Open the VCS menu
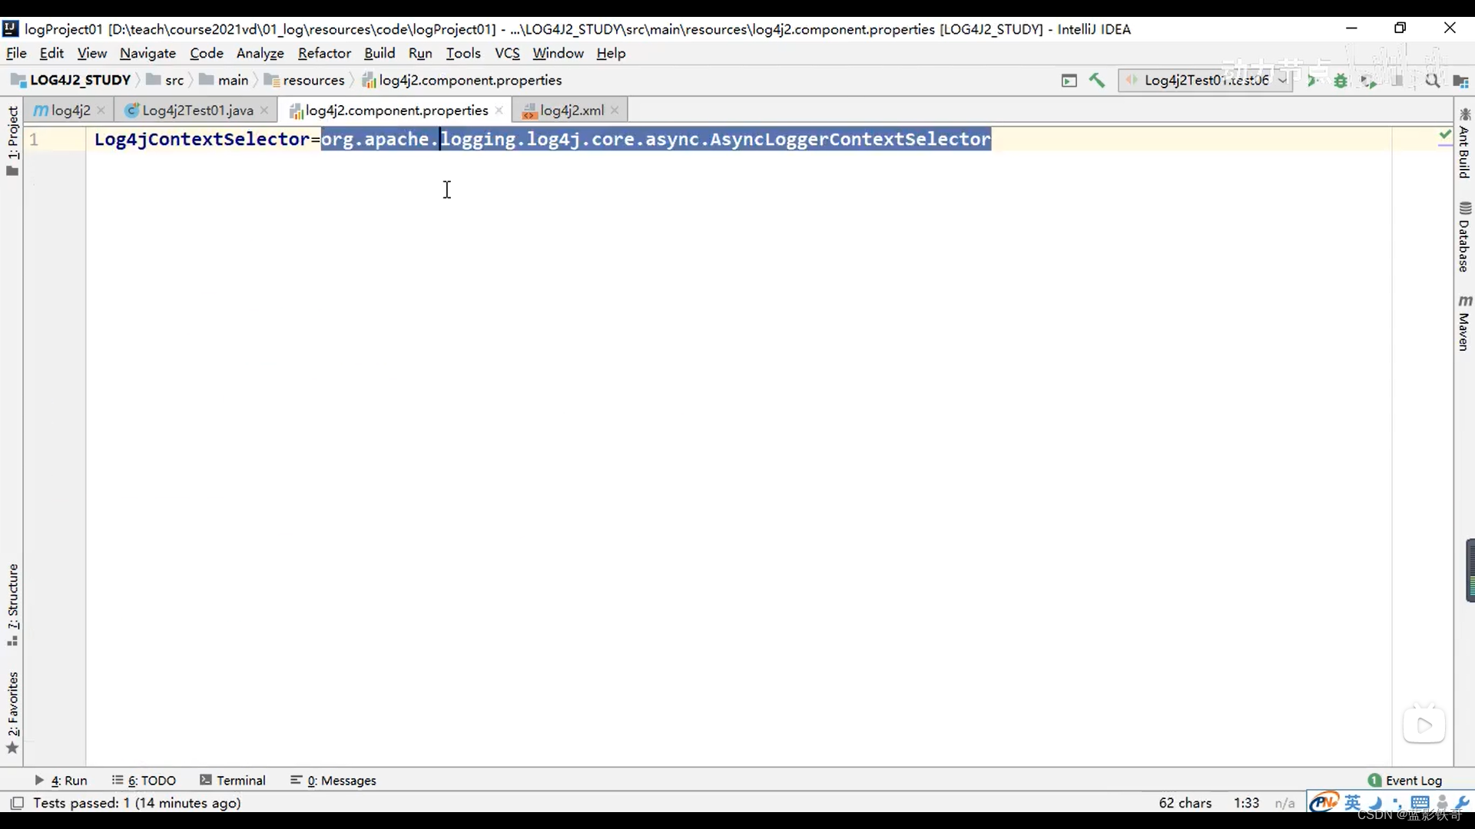 click(507, 53)
